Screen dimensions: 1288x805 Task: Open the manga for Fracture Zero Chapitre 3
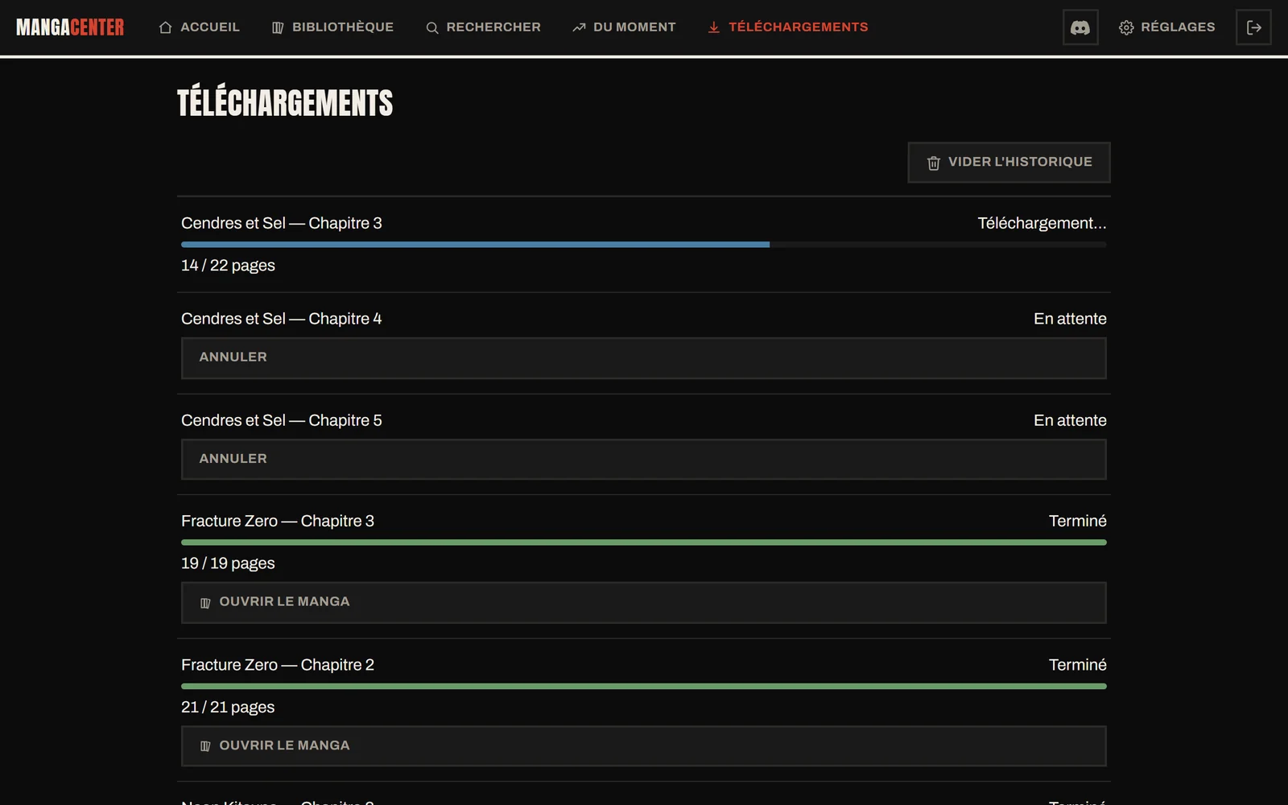pyautogui.click(x=644, y=603)
